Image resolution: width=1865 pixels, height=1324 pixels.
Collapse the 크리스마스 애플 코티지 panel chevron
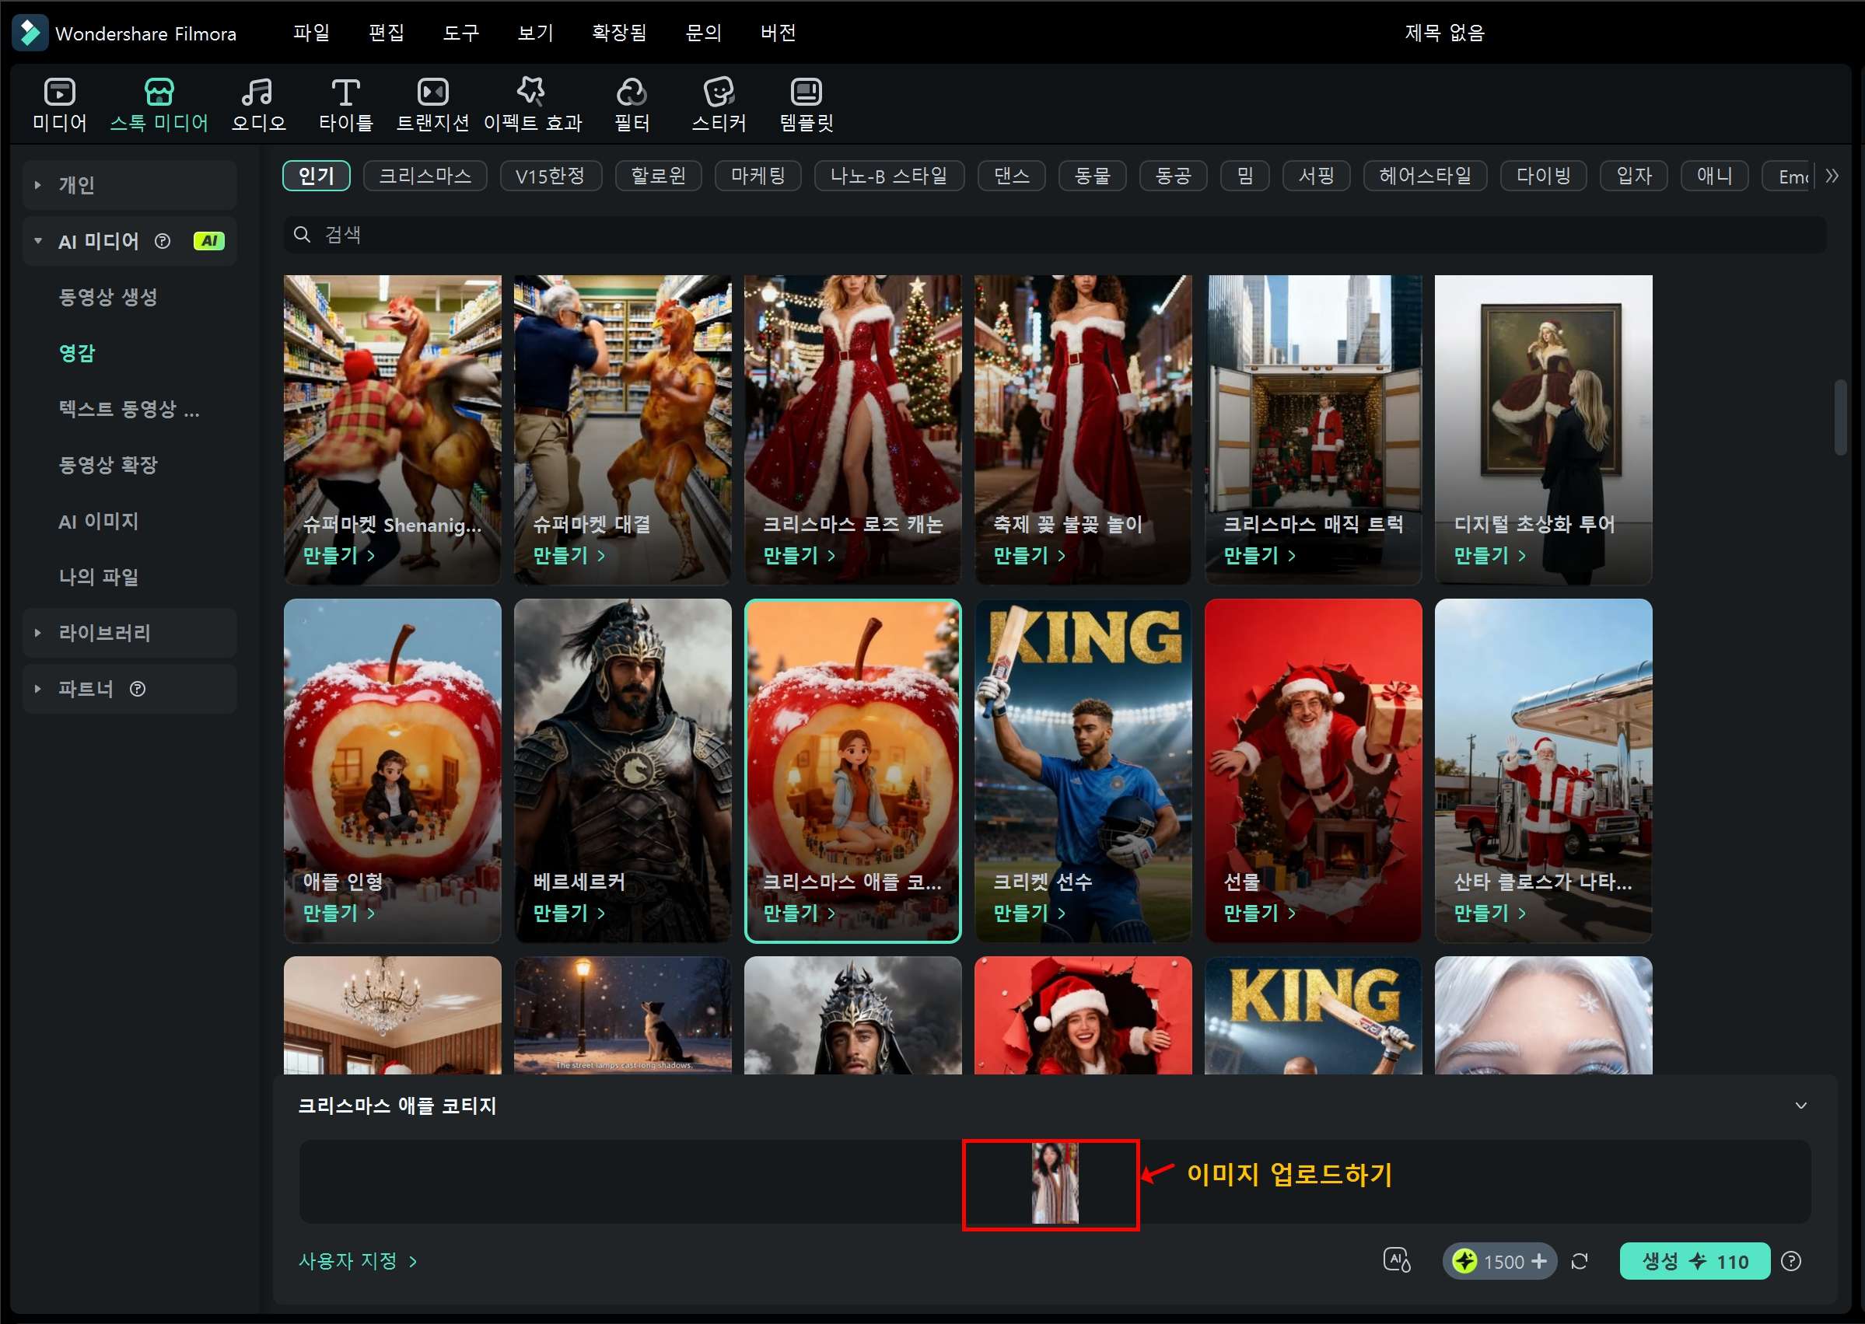(x=1800, y=1106)
